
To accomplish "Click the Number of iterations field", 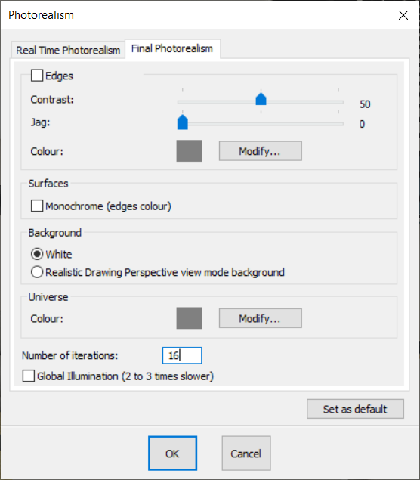I will pyautogui.click(x=182, y=355).
